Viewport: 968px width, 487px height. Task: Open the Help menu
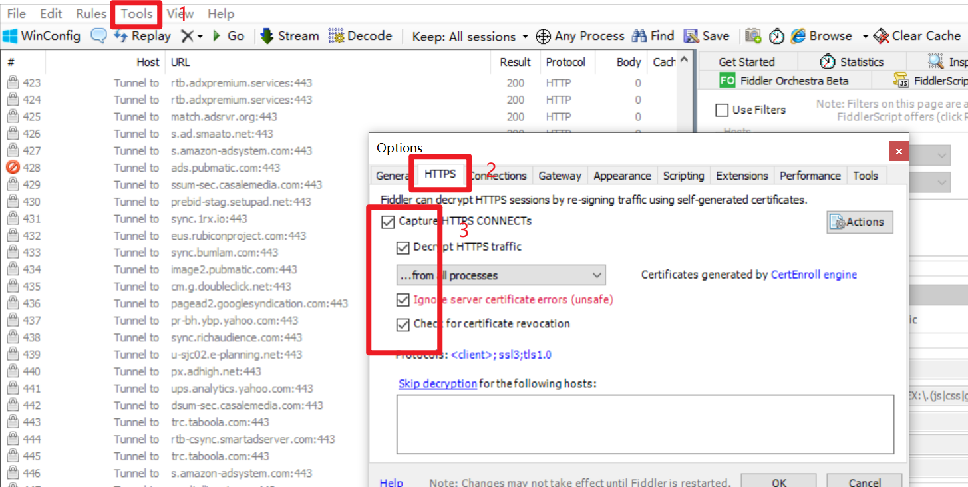[220, 13]
